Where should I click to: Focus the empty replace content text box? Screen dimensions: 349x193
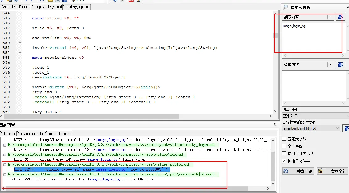(314, 86)
